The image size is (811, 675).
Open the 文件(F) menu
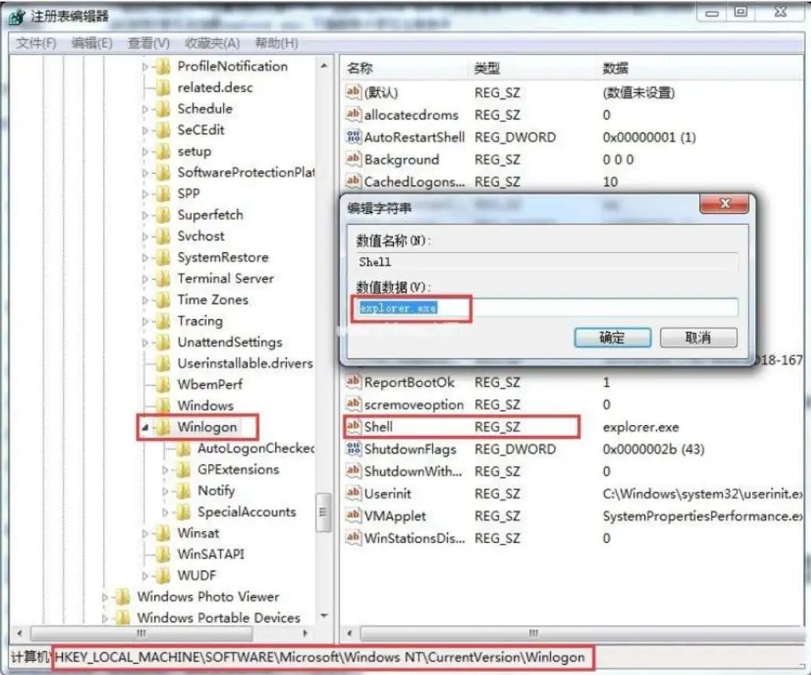click(35, 43)
